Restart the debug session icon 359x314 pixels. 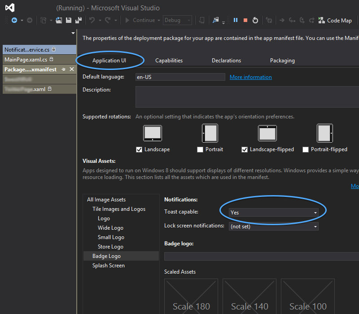pyautogui.click(x=255, y=20)
